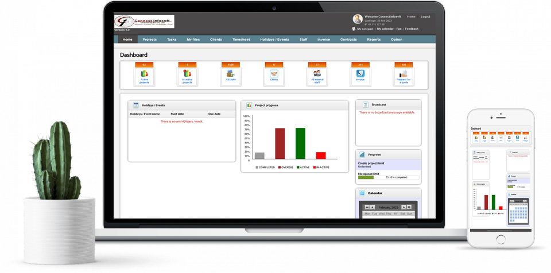Screen dimensions: 551x273
Task: Open the Invoice menu in navigation bar
Action: [x=324, y=40]
